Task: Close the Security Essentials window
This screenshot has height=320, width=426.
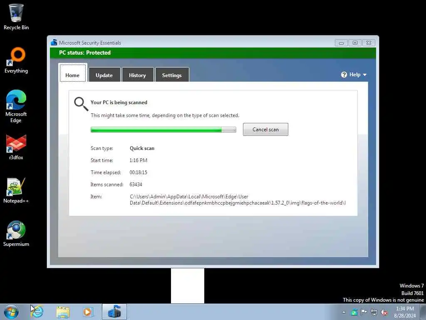Action: [369, 43]
